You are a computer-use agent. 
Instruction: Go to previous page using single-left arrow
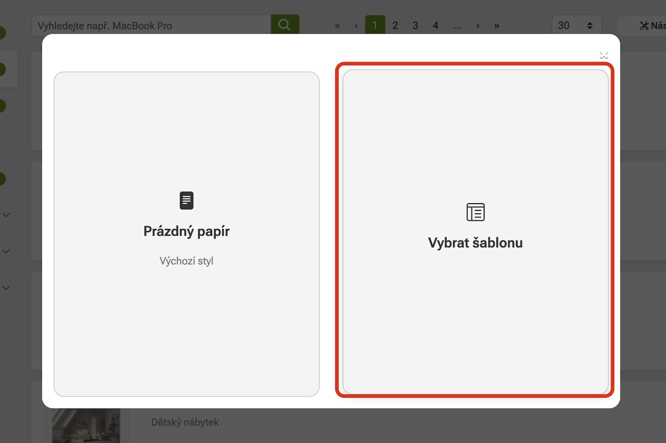click(356, 26)
